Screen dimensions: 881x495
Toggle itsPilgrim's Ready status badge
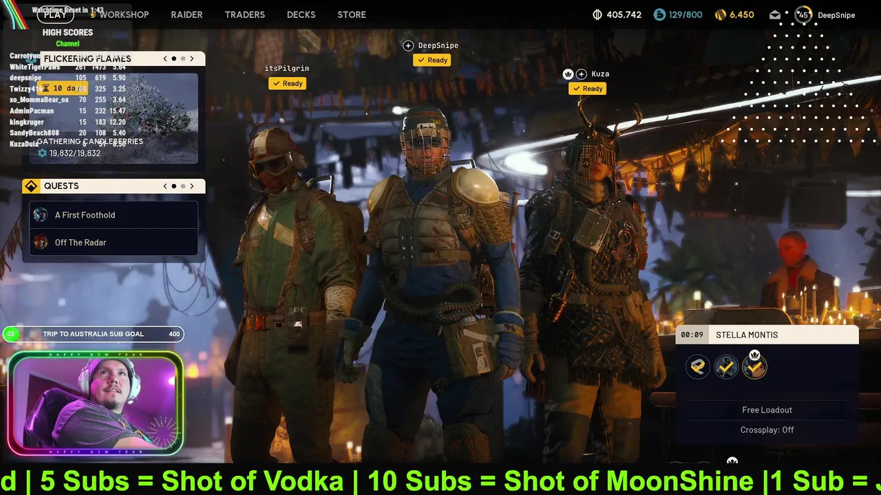(x=288, y=83)
